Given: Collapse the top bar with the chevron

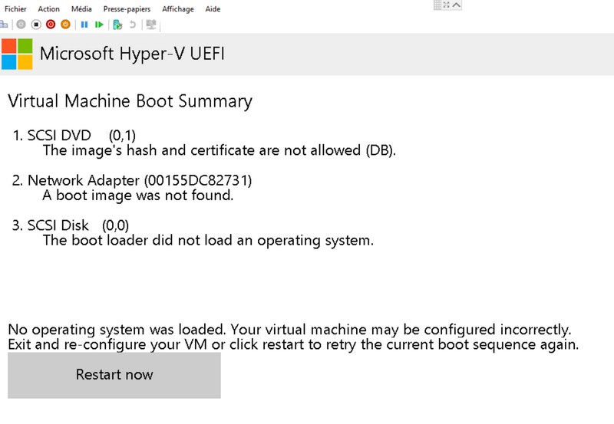Looking at the screenshot, I should coord(457,5).
